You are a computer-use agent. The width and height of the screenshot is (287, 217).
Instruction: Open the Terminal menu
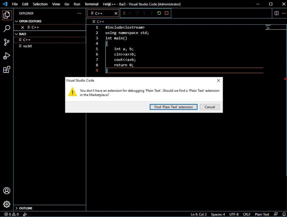(x=91, y=4)
